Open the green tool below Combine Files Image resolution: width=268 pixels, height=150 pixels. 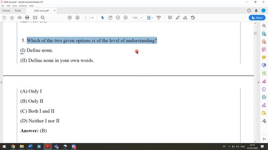tap(264, 73)
